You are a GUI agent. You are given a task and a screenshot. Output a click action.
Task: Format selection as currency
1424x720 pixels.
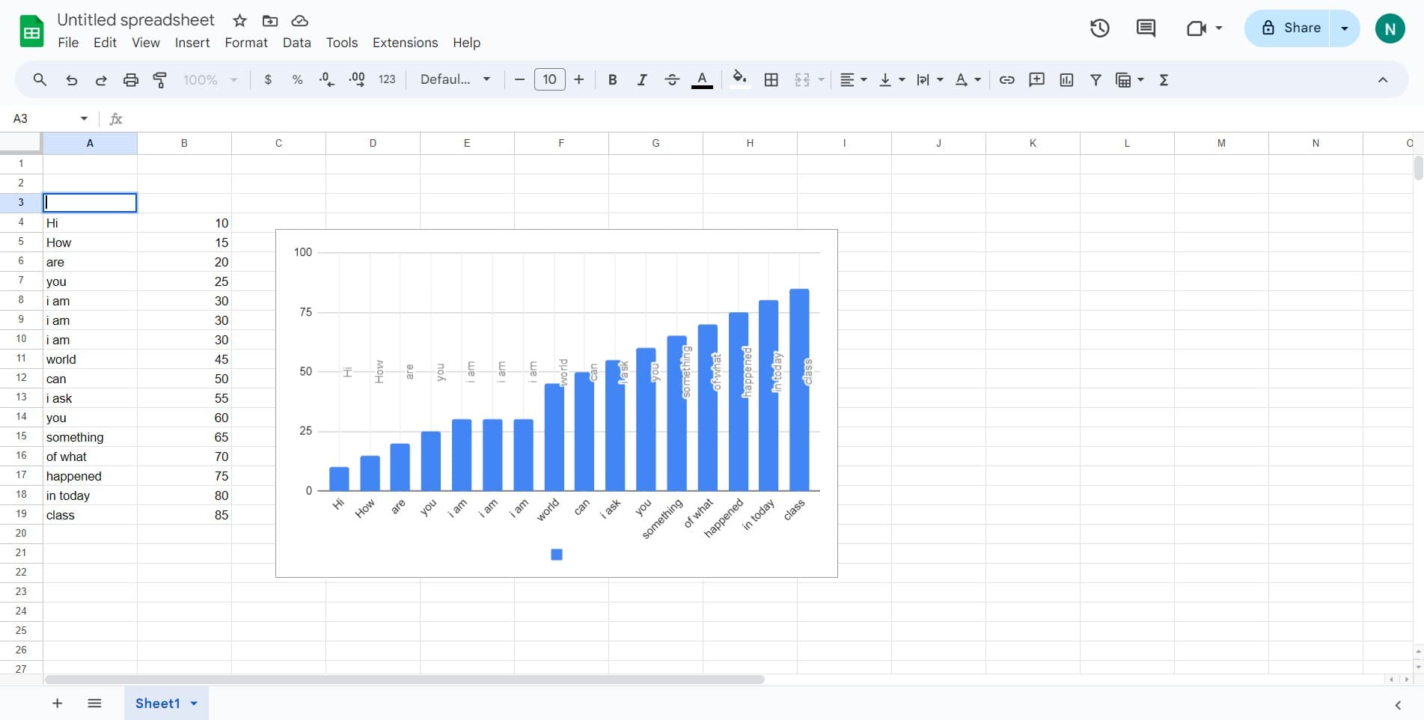268,79
